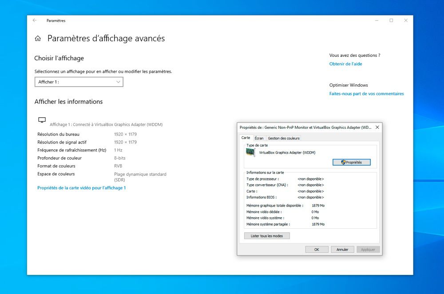Click the Mémoire vidéo dédiée label
The width and height of the screenshot is (444, 294).
click(264, 212)
